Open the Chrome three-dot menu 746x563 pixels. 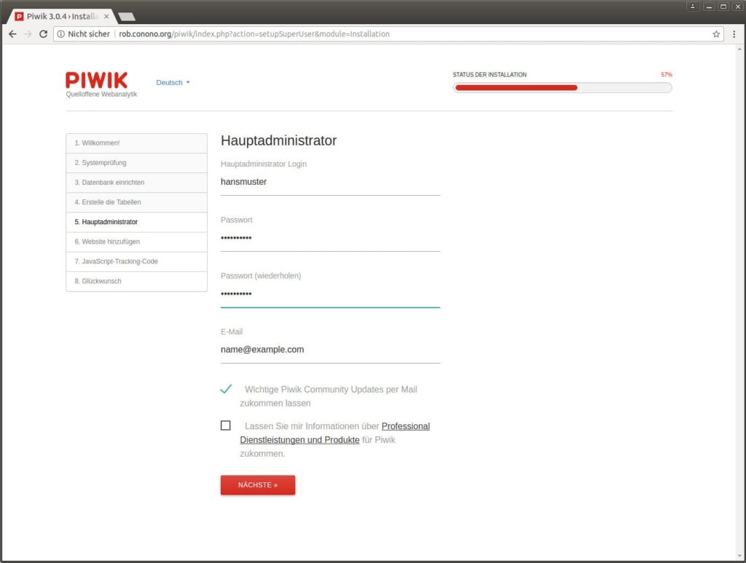(734, 34)
